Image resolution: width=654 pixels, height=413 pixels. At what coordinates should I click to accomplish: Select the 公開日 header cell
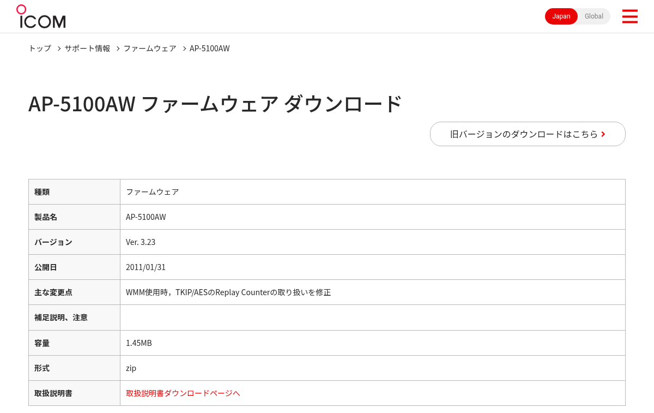click(74, 267)
